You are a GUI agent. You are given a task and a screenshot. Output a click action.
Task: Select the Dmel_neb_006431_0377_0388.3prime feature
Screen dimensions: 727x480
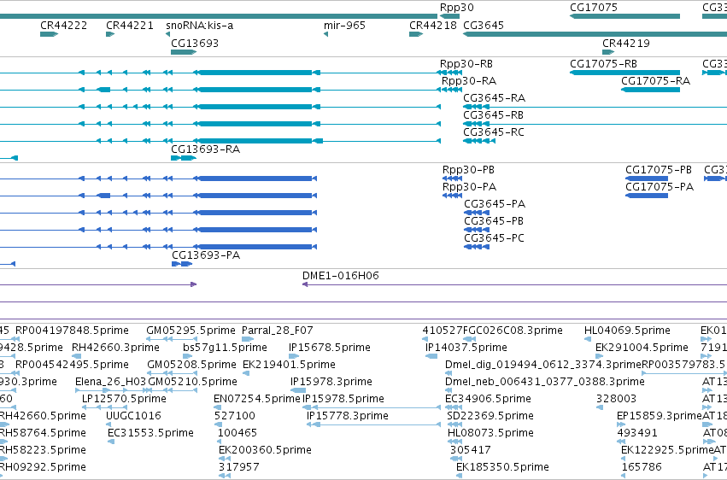tap(449, 390)
